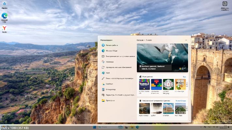Viewport: 232px width, 130px height.
Task: Open the Recycle Bin desktop icon
Action: pyautogui.click(x=5, y=5)
